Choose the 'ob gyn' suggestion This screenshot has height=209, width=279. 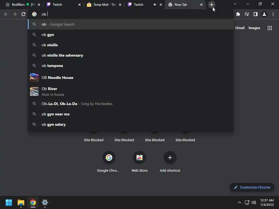pos(131,35)
